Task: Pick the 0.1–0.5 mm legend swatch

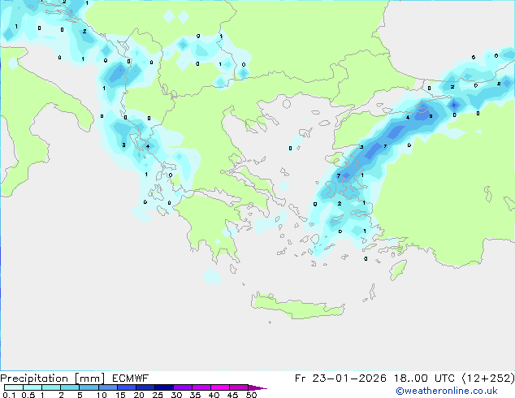Action: click(x=14, y=387)
